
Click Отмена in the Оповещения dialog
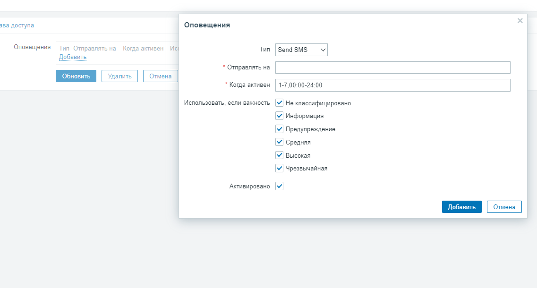pyautogui.click(x=504, y=207)
